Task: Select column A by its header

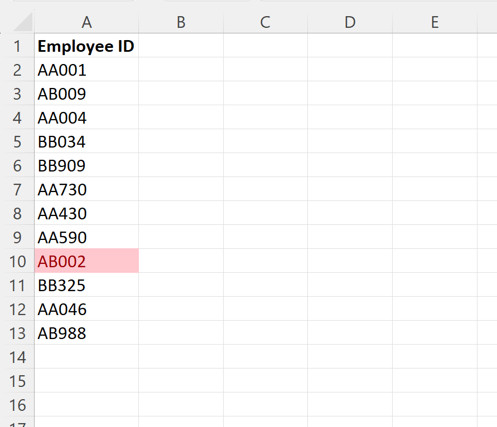Action: 87,22
